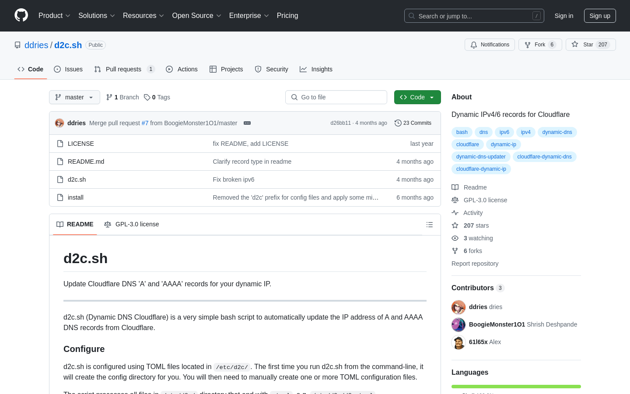Sign in to GitHub

tap(564, 16)
